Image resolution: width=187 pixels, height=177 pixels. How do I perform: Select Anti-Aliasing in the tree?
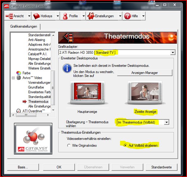coord(37,40)
